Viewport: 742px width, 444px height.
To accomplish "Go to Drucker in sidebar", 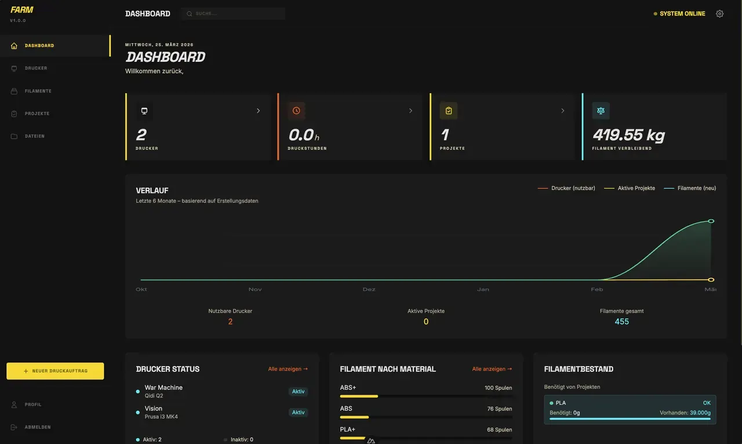I will point(55,68).
